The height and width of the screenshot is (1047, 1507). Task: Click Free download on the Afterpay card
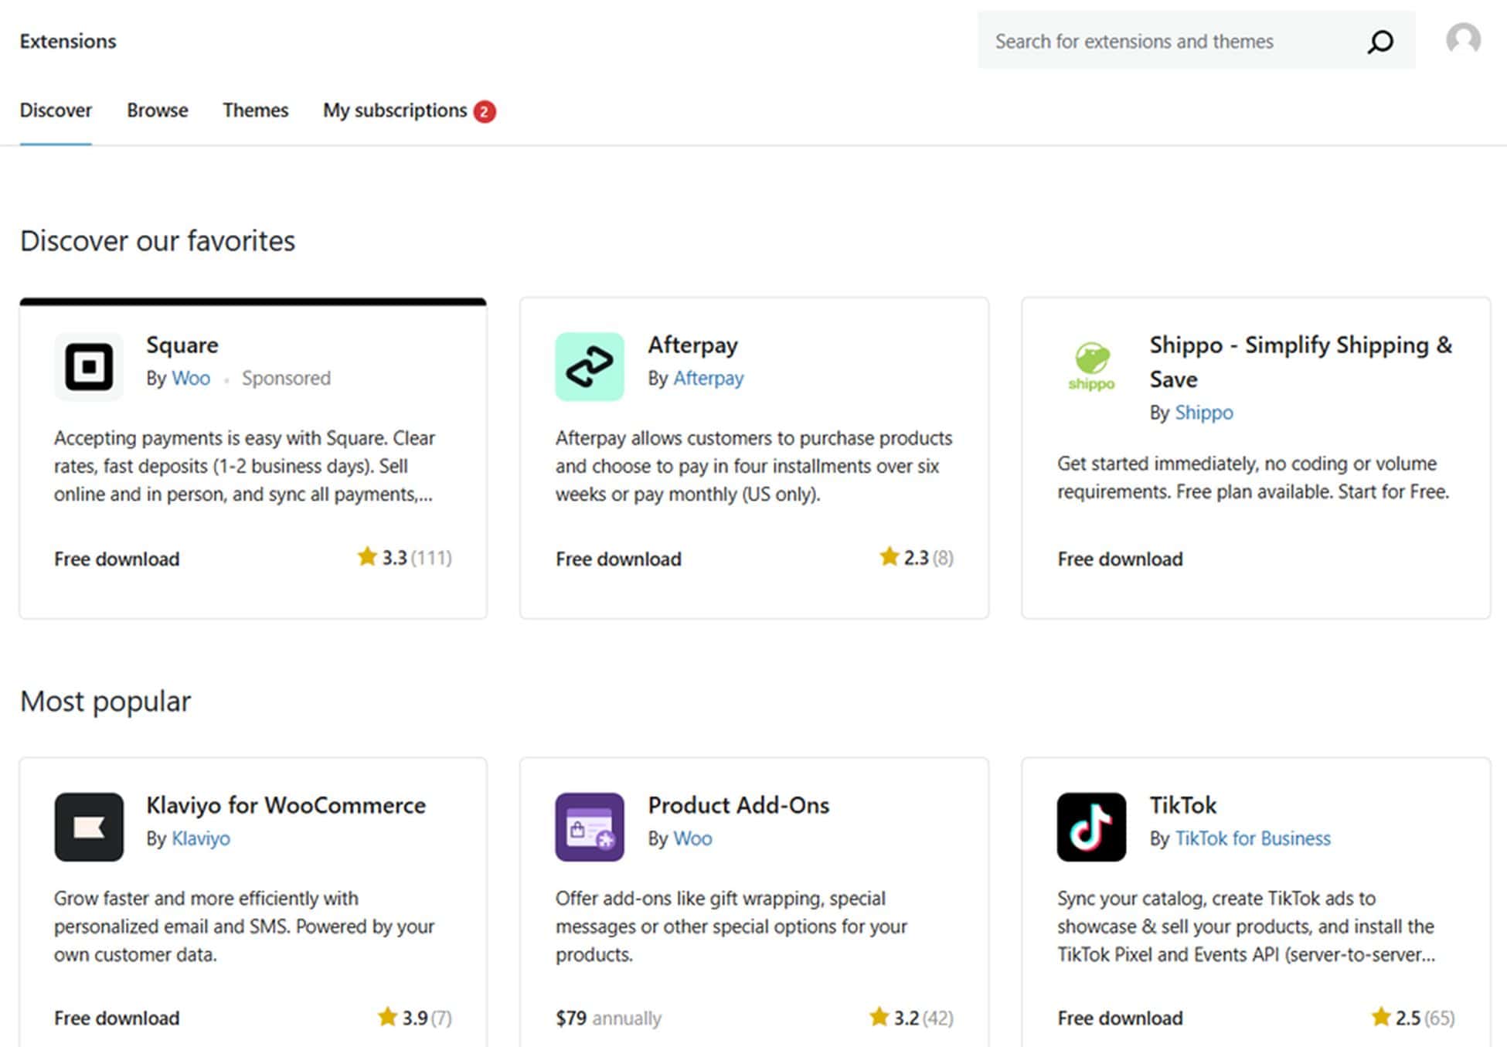tap(617, 558)
